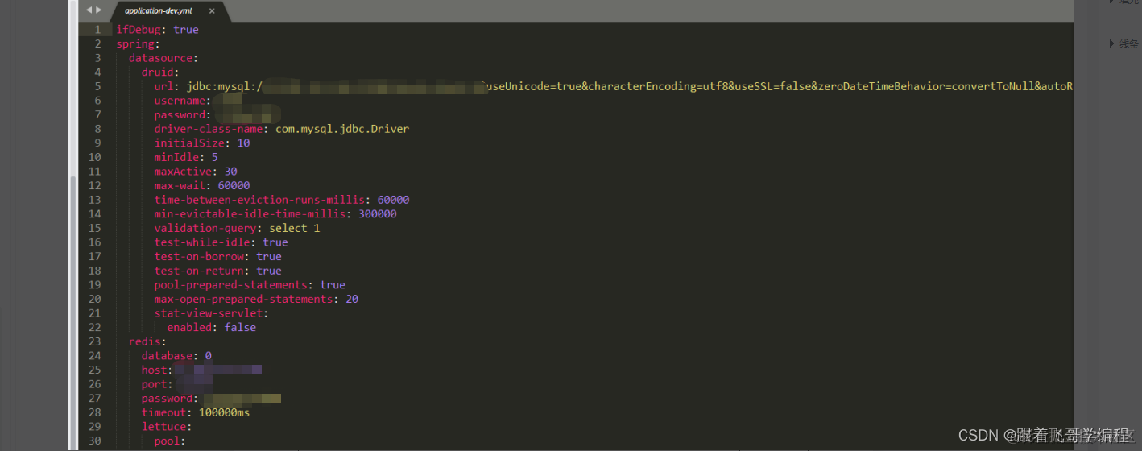Click the 'druid:' key
This screenshot has width=1142, height=451.
161,72
